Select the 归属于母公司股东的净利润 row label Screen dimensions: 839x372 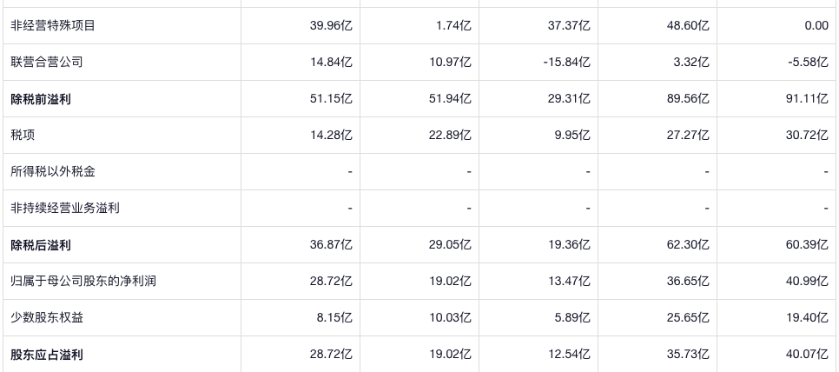click(x=83, y=282)
